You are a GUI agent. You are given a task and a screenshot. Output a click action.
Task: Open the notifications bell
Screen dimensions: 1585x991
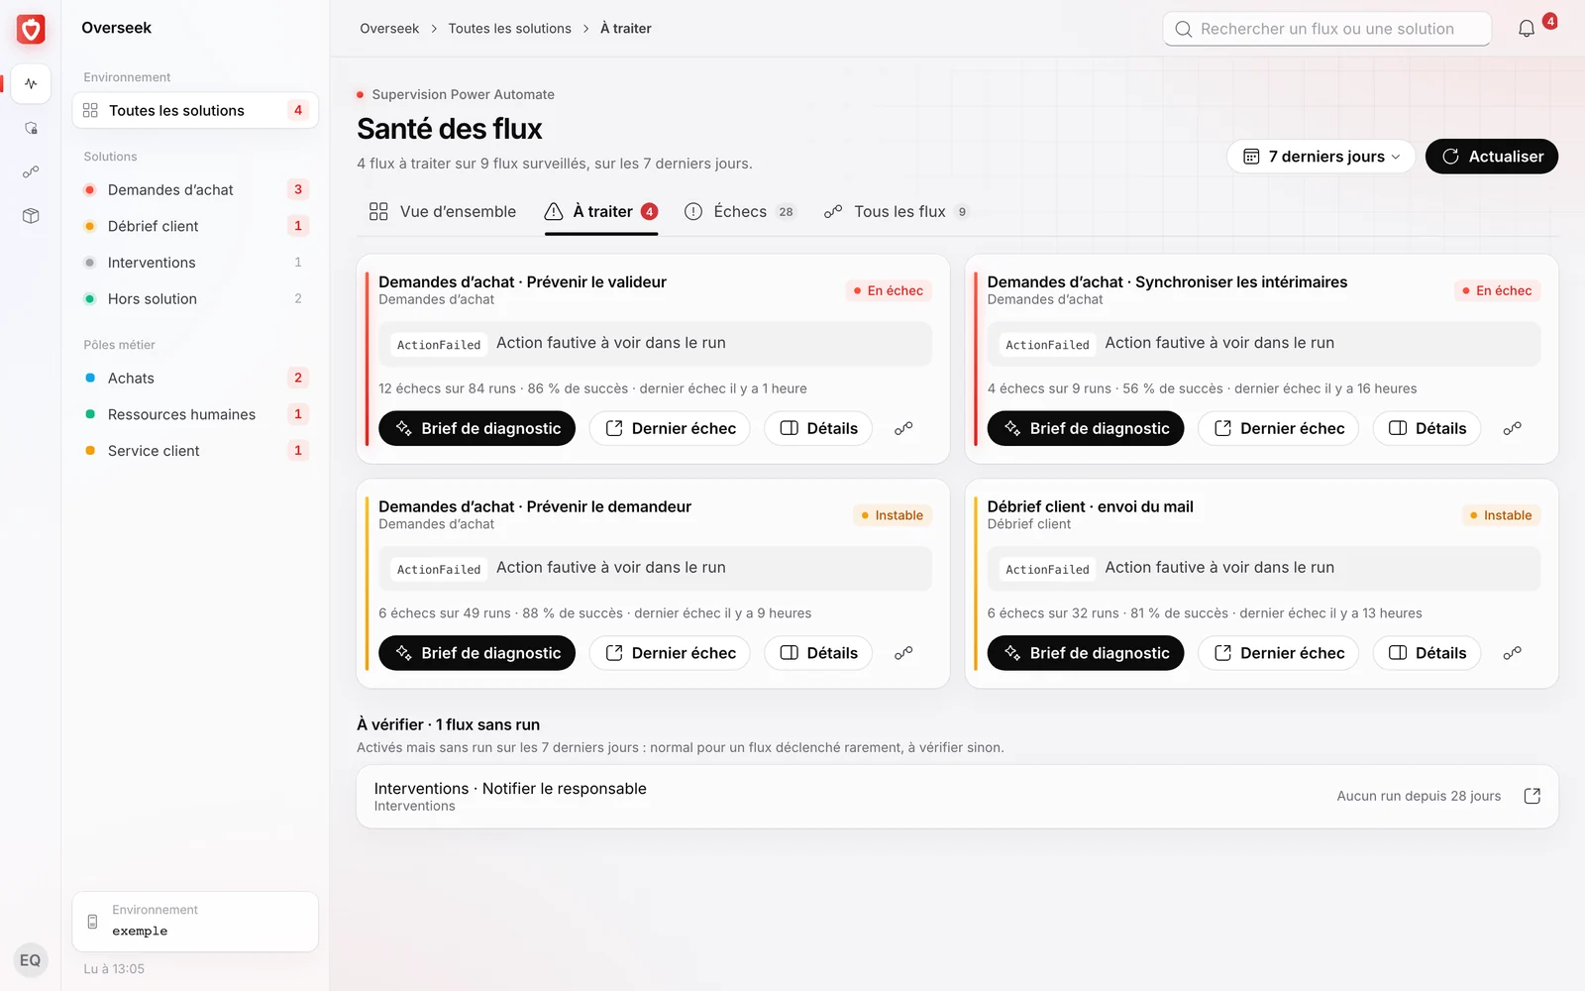tap(1527, 29)
